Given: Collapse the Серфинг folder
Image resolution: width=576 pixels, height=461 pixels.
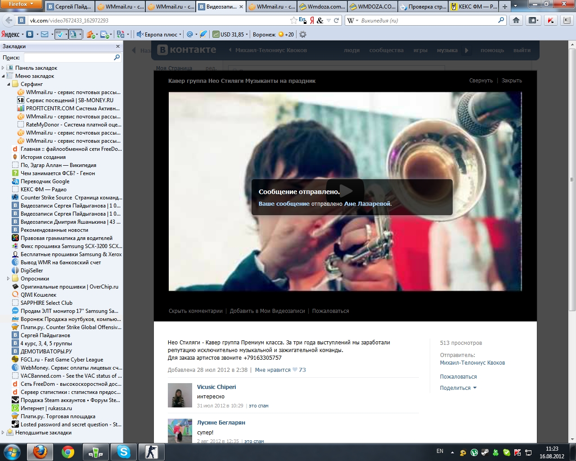Looking at the screenshot, I should (9, 84).
